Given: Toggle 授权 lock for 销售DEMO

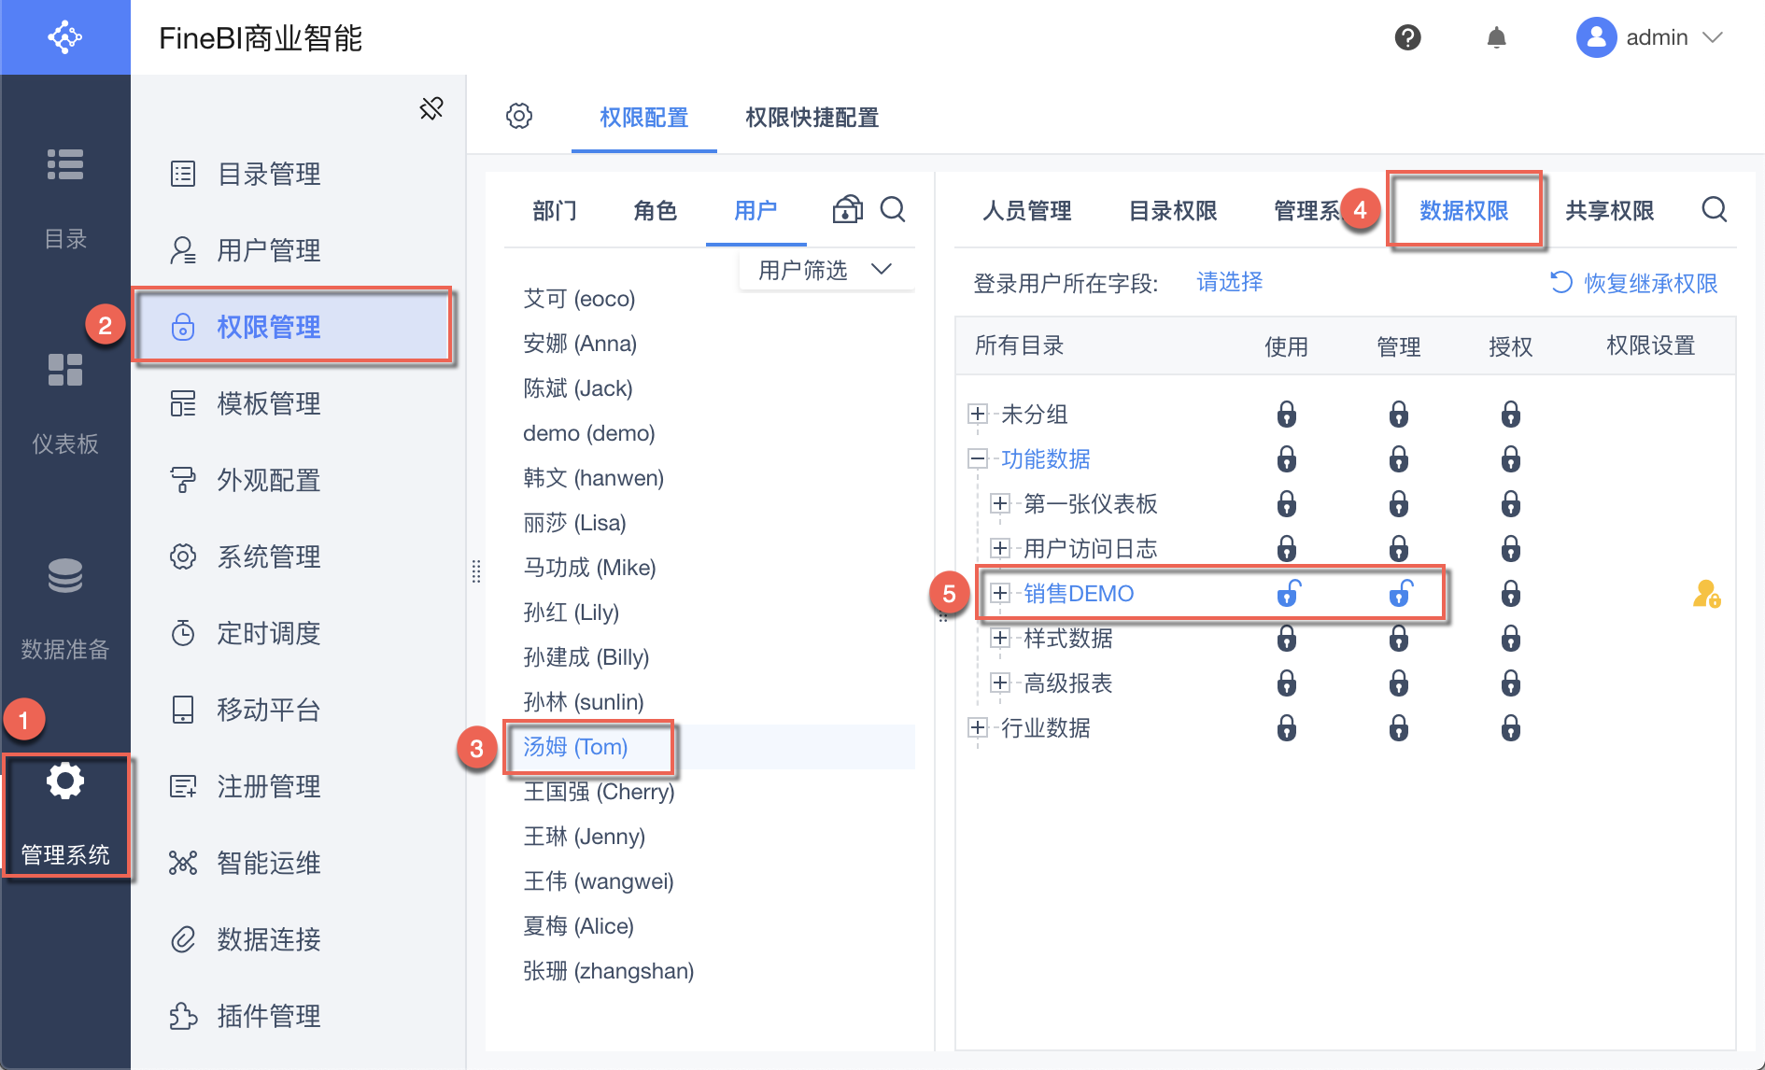Looking at the screenshot, I should pyautogui.click(x=1510, y=594).
